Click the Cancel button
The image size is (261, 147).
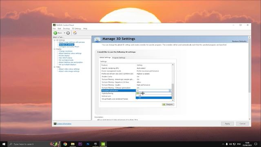(242, 124)
